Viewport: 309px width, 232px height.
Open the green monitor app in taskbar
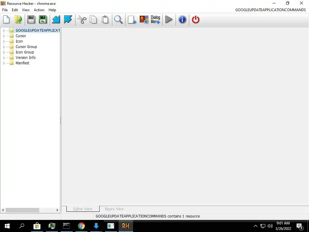pyautogui.click(x=52, y=226)
